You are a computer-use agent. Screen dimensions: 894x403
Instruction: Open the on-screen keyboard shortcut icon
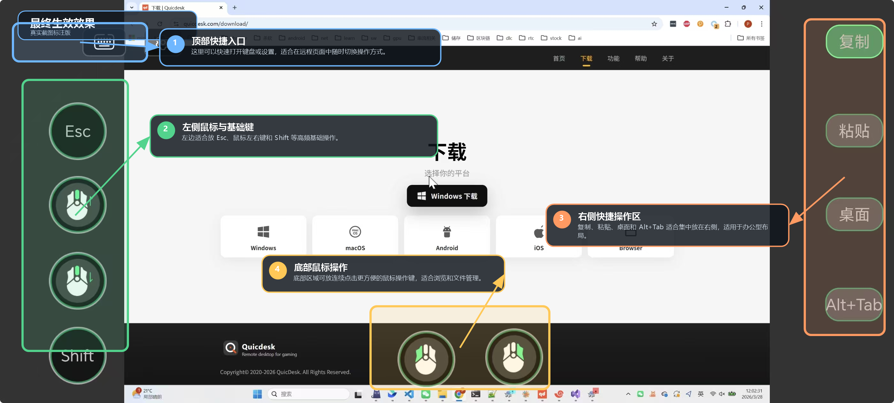[x=104, y=43]
